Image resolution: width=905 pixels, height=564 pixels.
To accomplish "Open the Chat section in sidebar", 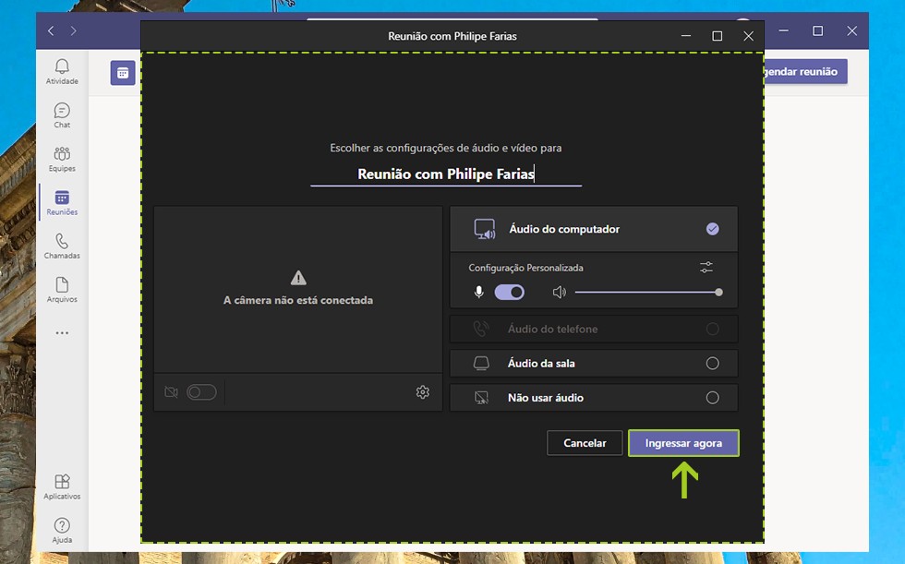I will click(62, 114).
